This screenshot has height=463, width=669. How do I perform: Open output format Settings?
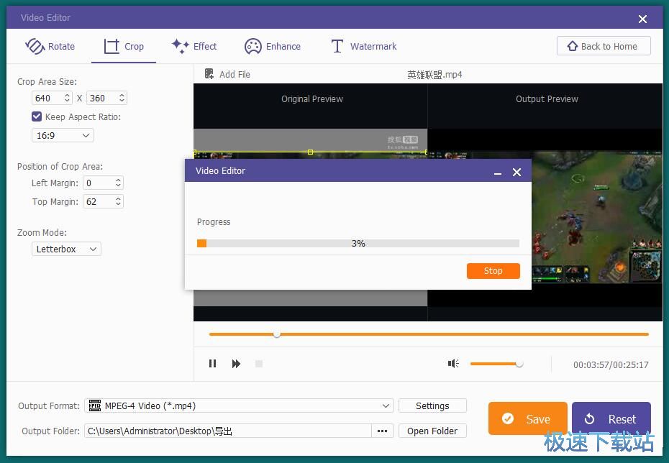tap(432, 406)
